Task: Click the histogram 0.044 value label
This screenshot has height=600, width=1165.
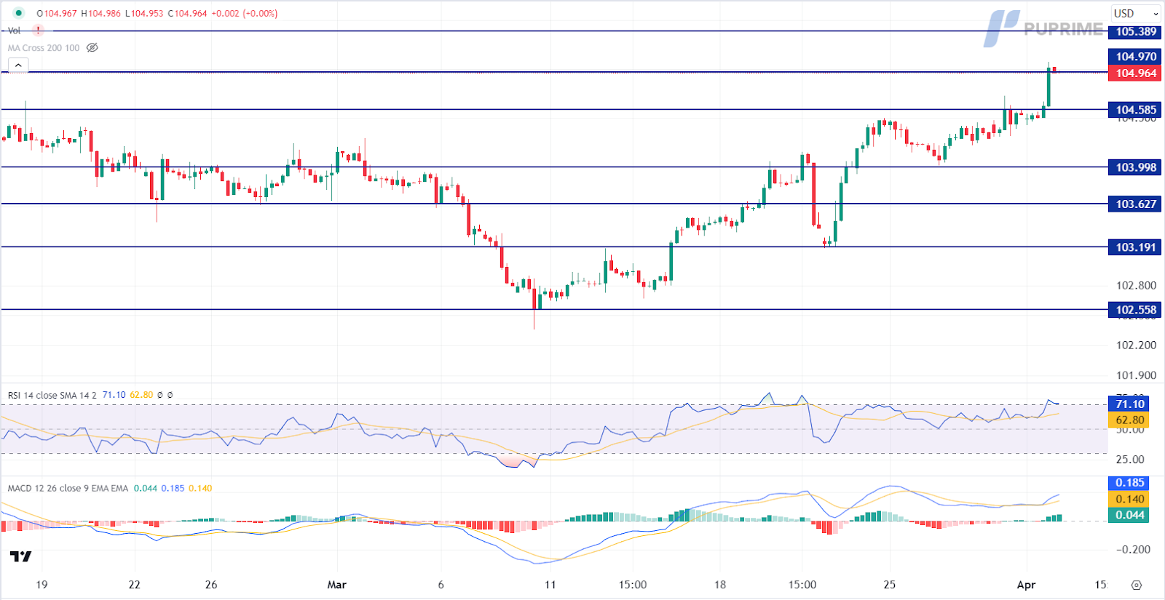Action: (x=1129, y=515)
